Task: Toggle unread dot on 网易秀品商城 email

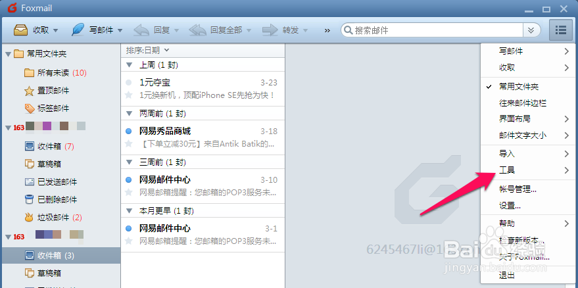Action: 129,131
